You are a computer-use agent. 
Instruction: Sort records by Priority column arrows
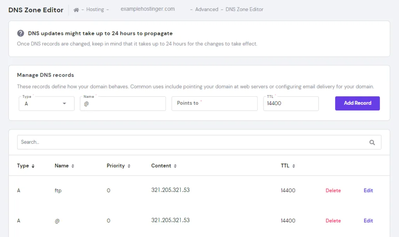[129, 166]
